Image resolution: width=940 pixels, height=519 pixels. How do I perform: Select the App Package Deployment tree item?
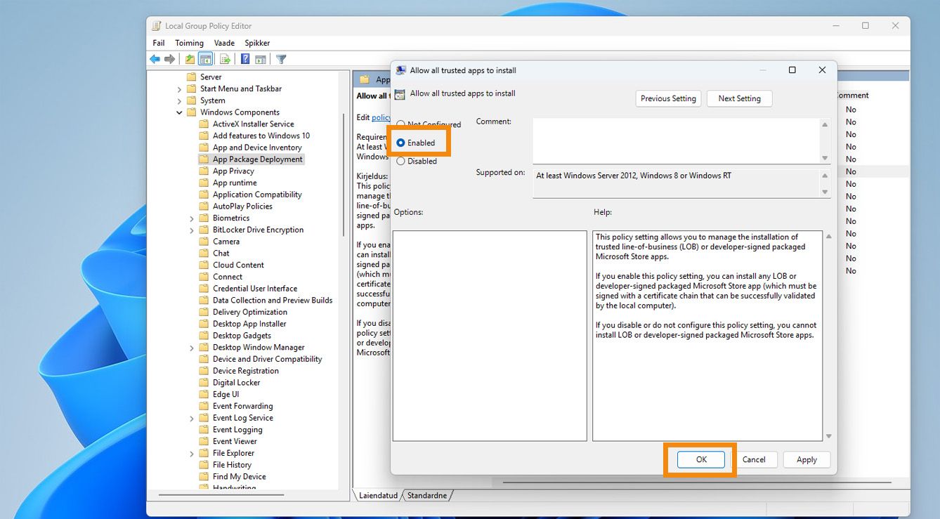coord(258,159)
